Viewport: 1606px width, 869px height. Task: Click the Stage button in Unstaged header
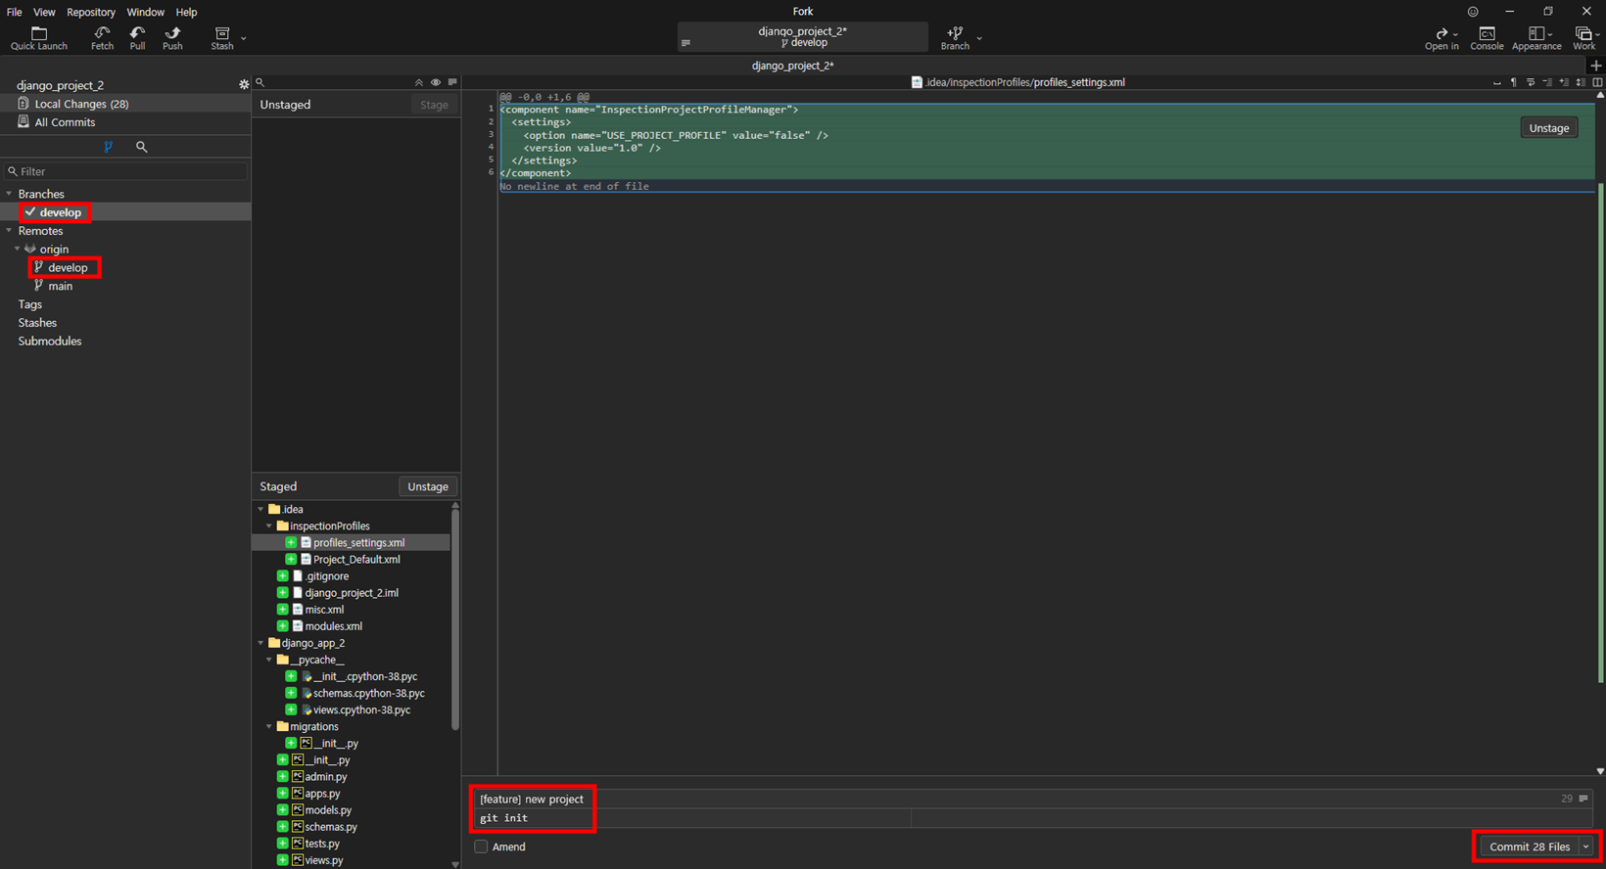[x=434, y=105]
